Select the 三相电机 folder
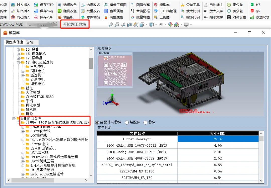The image size is (271, 188). pos(37,67)
